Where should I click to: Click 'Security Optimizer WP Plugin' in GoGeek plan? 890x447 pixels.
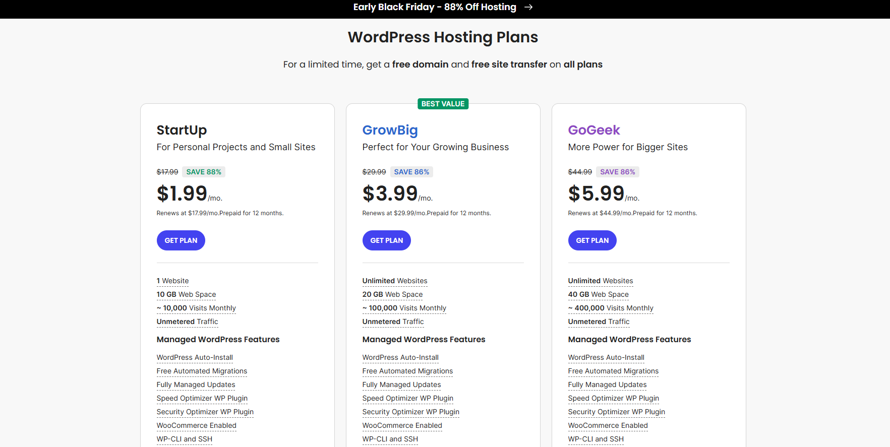617,412
